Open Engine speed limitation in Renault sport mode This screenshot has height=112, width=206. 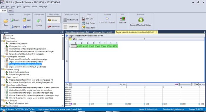point(27,67)
